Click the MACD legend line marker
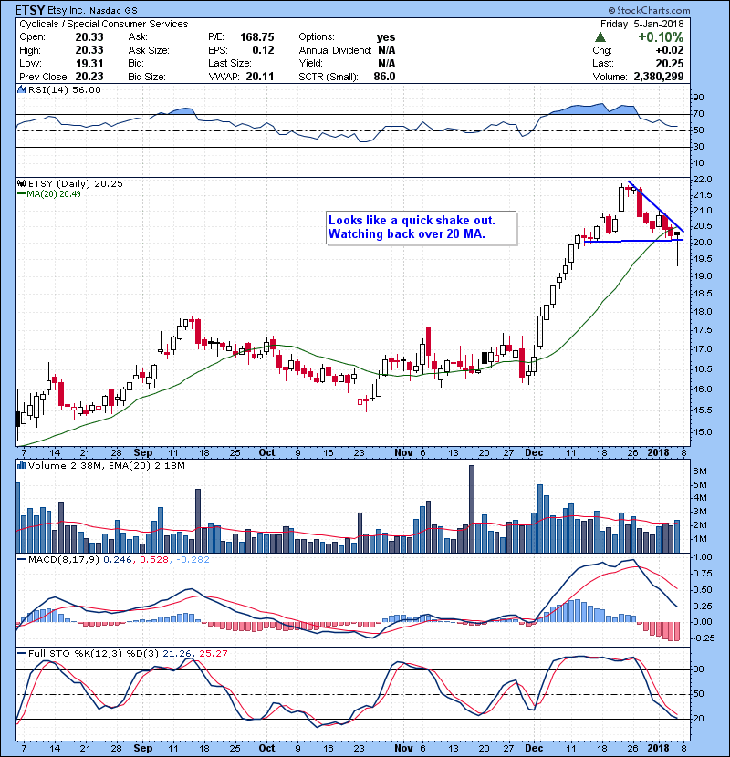 click(22, 560)
